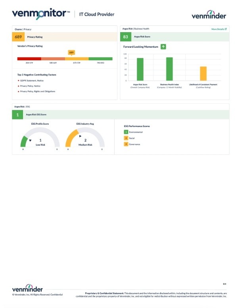Select the green 740-850 segment of rating bar

click(x=100, y=59)
